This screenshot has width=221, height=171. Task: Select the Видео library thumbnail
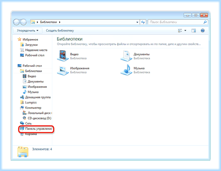(63, 56)
